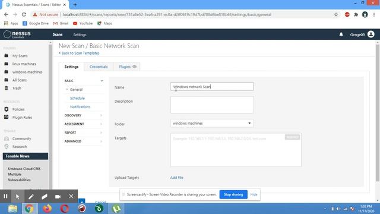Open linux machines folder icon
This screenshot has width=380, height=214.
click(x=7, y=64)
